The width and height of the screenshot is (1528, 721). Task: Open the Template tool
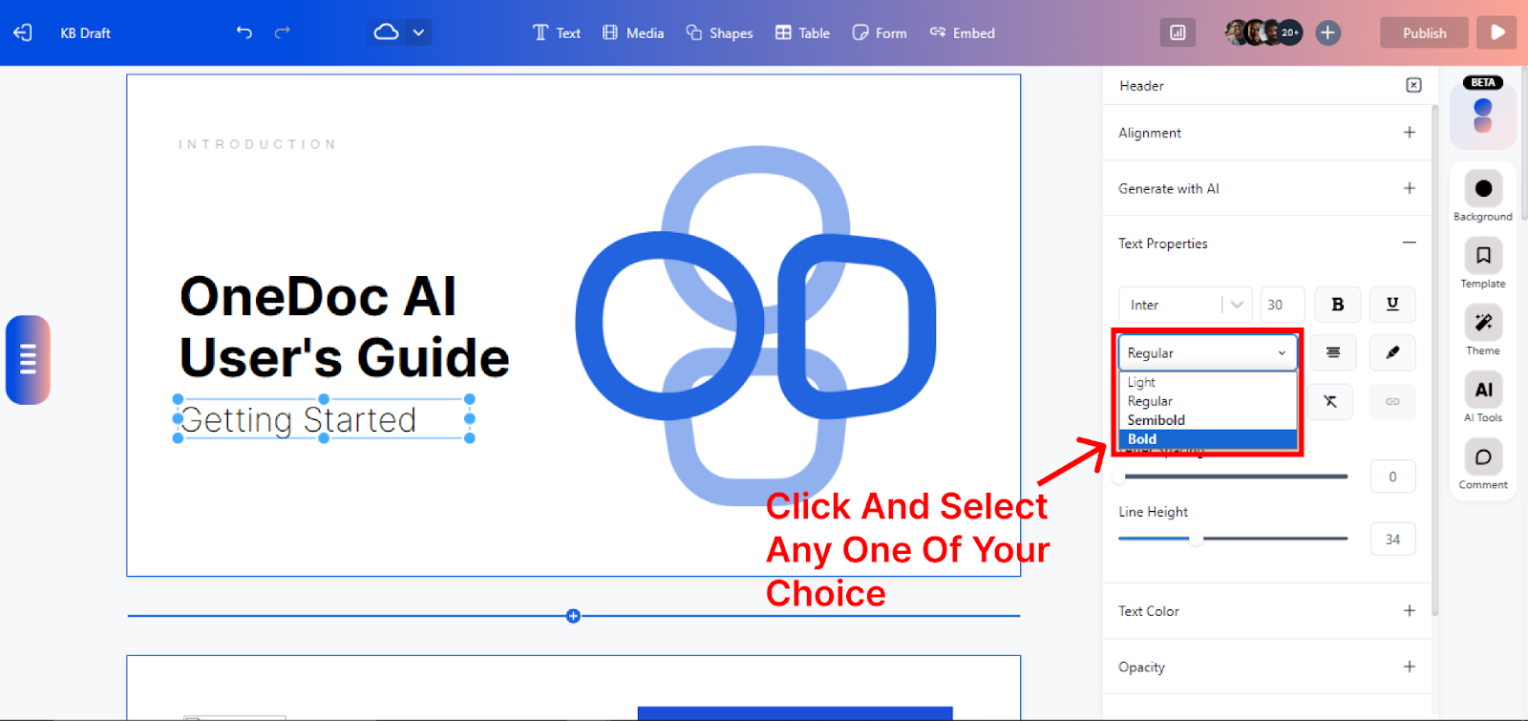point(1483,263)
